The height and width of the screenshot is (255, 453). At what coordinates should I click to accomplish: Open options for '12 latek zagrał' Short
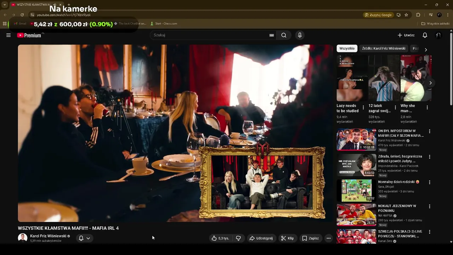click(x=395, y=107)
